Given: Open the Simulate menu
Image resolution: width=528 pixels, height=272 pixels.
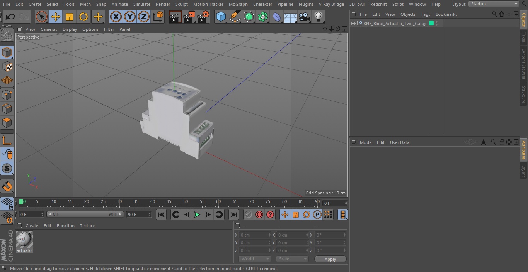Looking at the screenshot, I should pyautogui.click(x=142, y=4).
